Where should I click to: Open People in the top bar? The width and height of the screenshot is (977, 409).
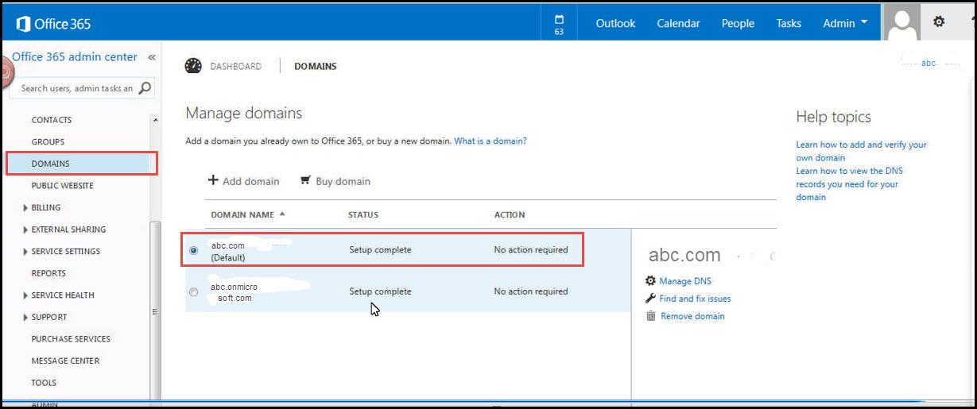point(738,23)
